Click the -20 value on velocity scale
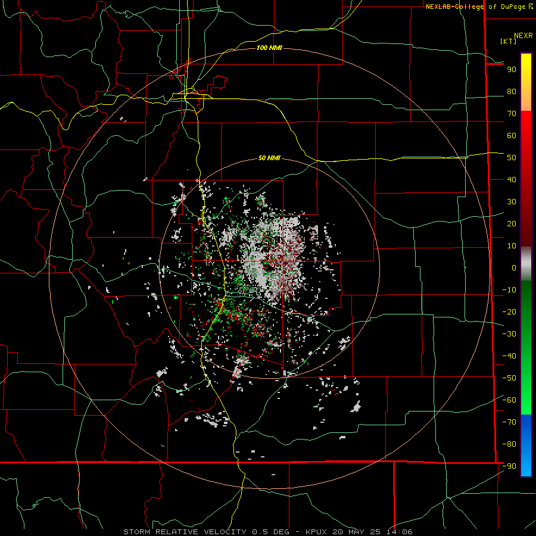536x536 pixels. 509,311
